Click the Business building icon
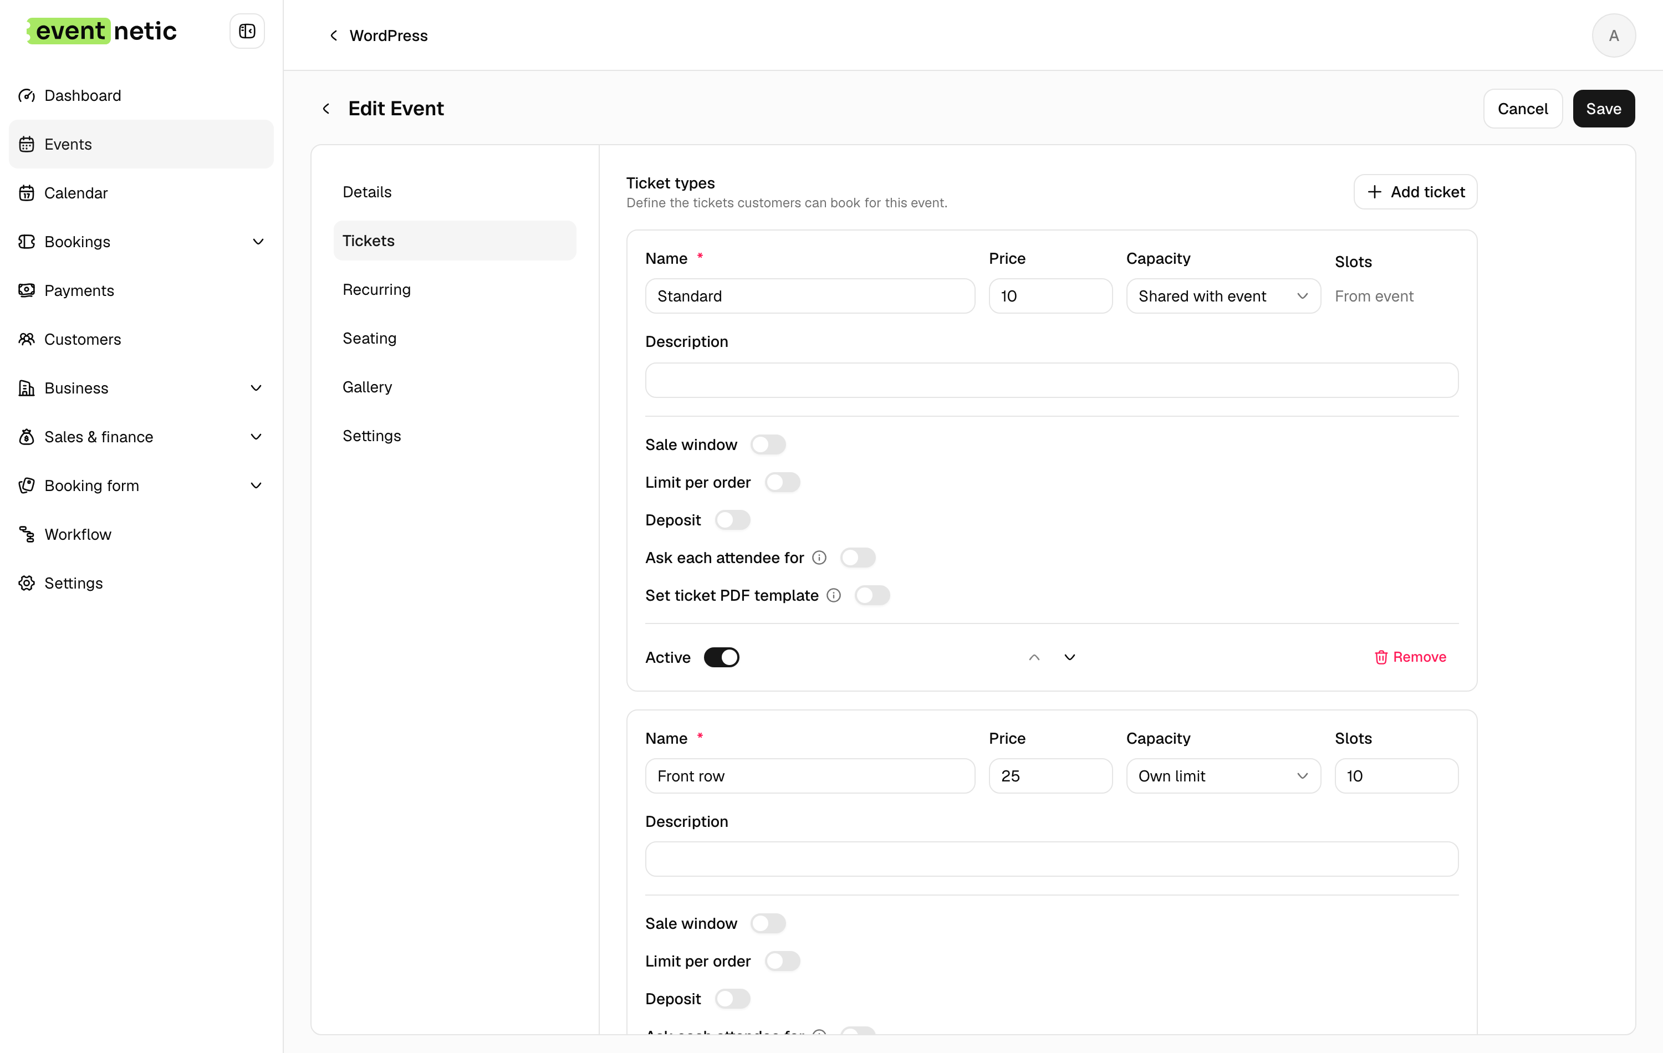This screenshot has width=1663, height=1053. (x=26, y=388)
